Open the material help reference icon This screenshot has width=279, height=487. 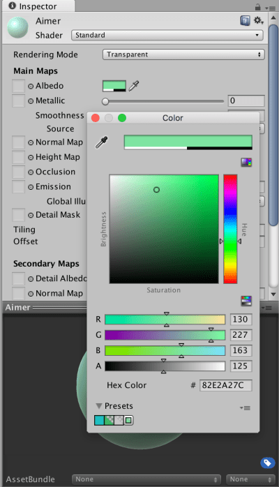tap(246, 21)
